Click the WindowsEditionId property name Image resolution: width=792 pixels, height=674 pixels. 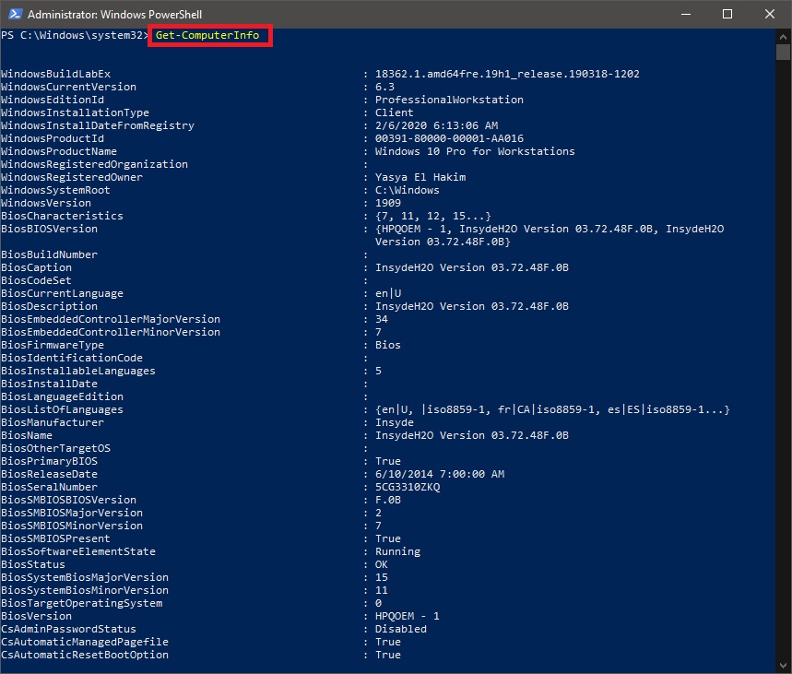(x=53, y=100)
